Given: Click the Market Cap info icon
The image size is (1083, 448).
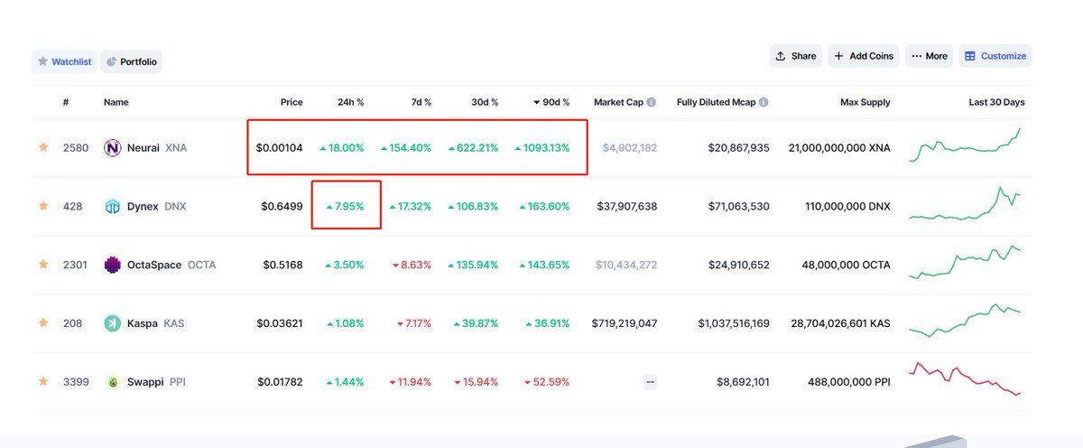Looking at the screenshot, I should 651,102.
